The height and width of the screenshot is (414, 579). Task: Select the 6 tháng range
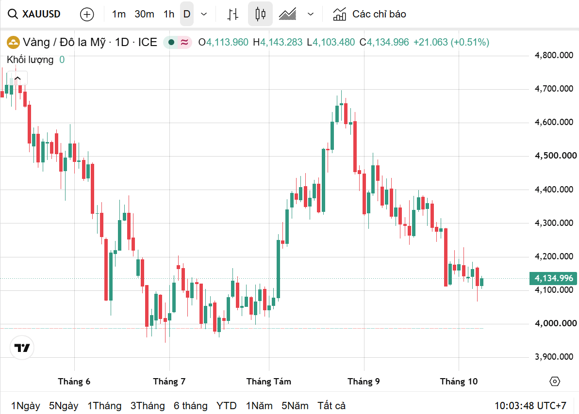191,405
